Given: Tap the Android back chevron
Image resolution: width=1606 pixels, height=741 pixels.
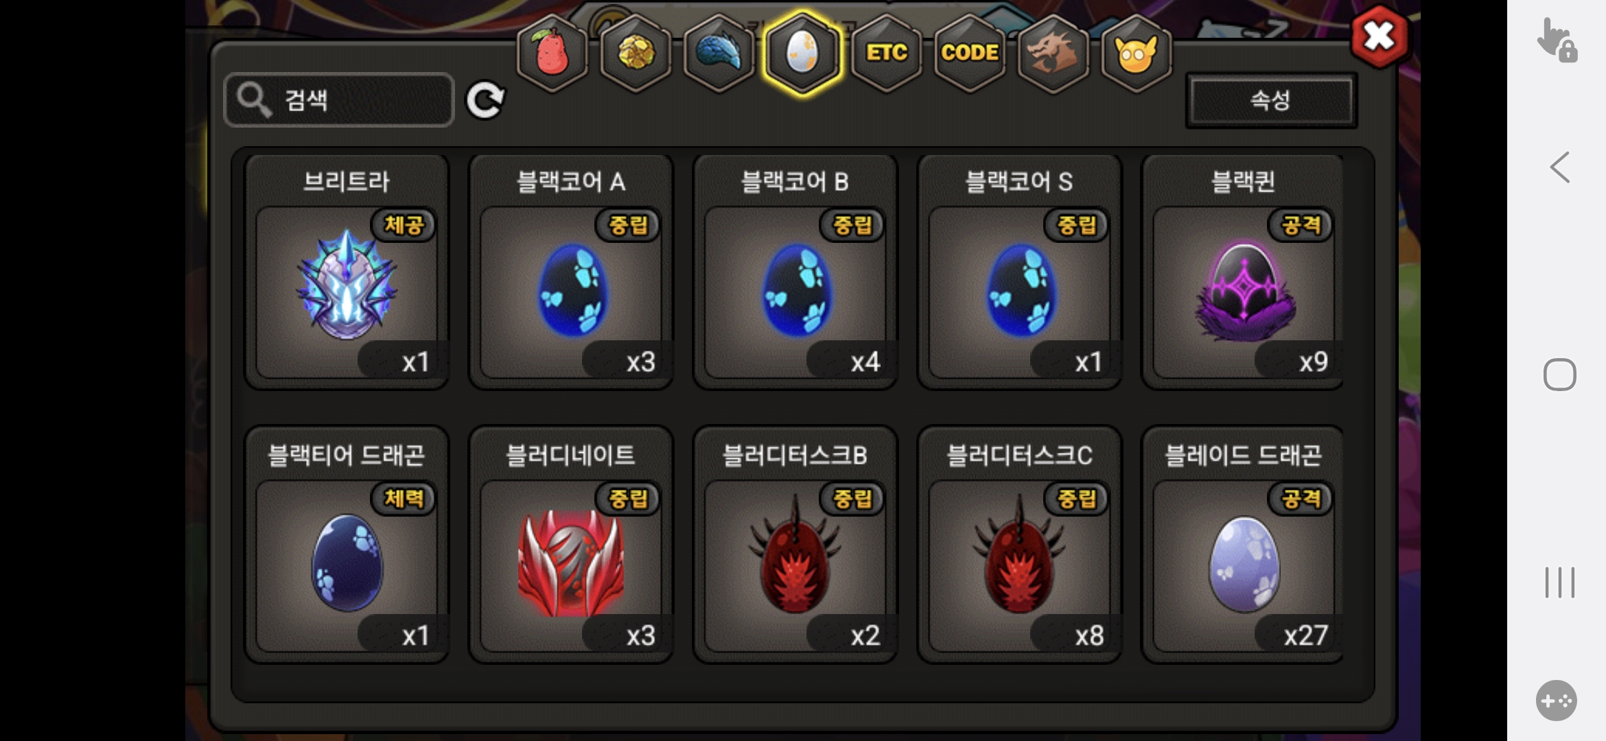Looking at the screenshot, I should click(1559, 167).
